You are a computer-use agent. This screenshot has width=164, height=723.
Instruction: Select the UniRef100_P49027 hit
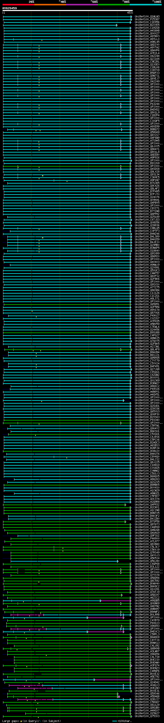147,315
